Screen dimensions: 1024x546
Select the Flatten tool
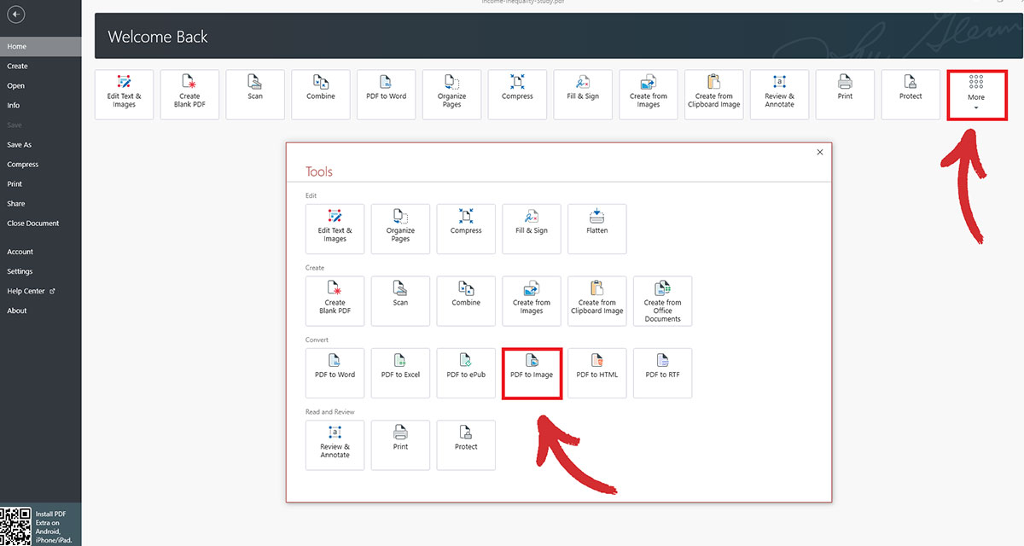point(596,229)
